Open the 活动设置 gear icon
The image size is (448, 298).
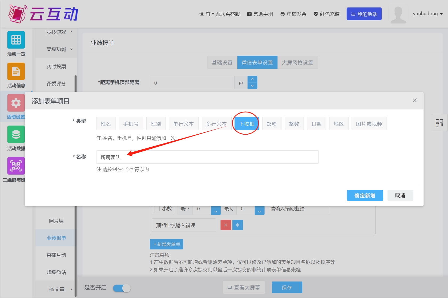pos(16,103)
